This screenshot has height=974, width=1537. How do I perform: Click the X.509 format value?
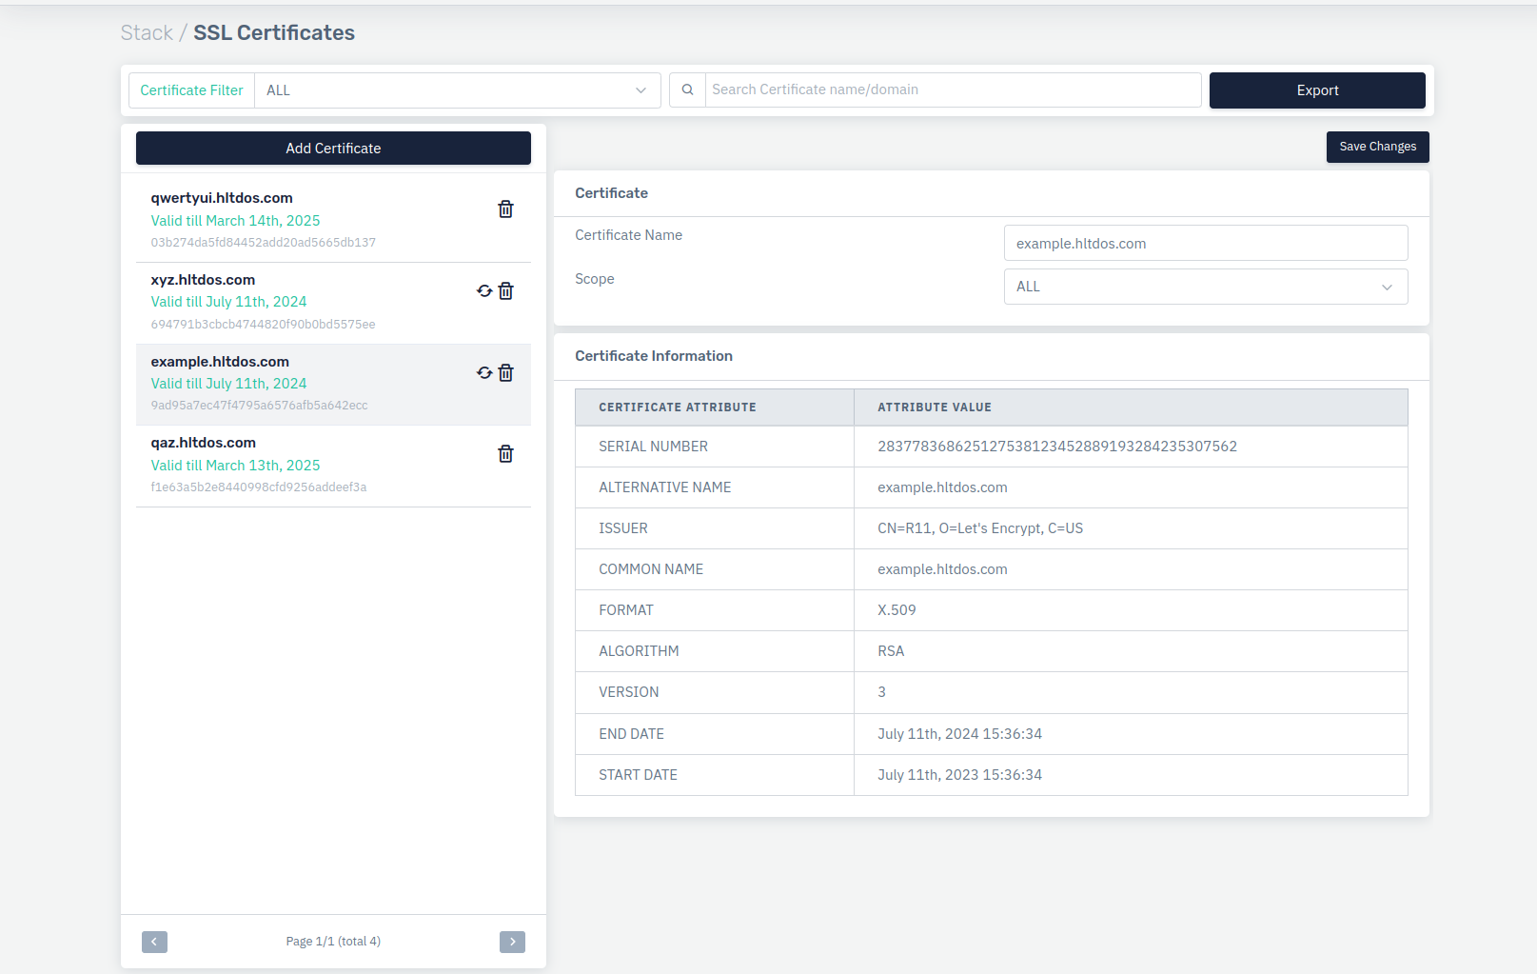point(897,610)
